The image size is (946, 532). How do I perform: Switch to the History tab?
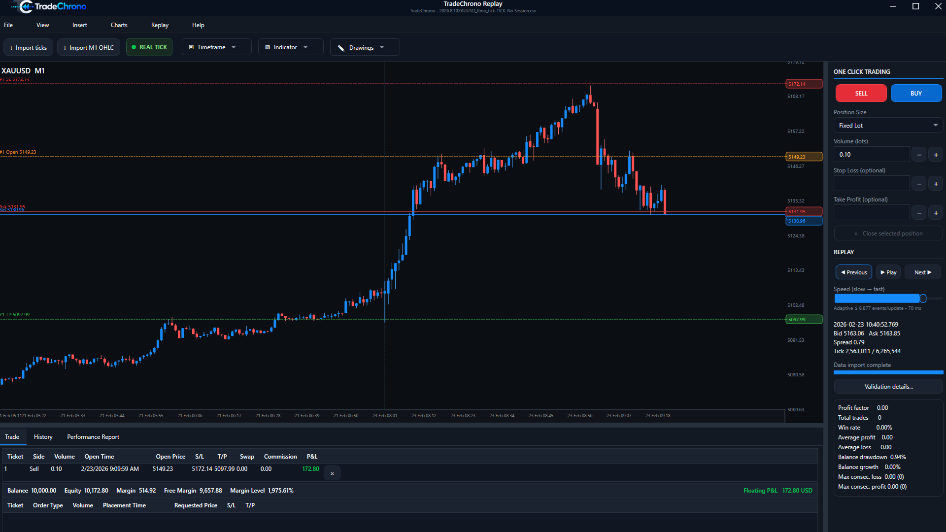click(x=43, y=437)
